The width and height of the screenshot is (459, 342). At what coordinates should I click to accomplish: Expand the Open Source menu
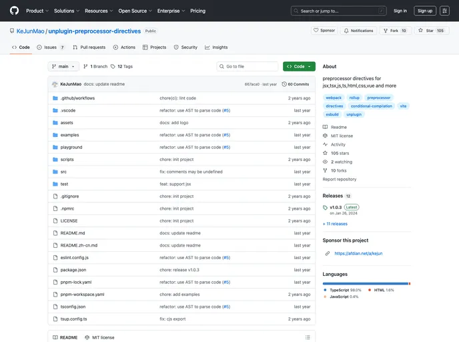click(x=135, y=11)
